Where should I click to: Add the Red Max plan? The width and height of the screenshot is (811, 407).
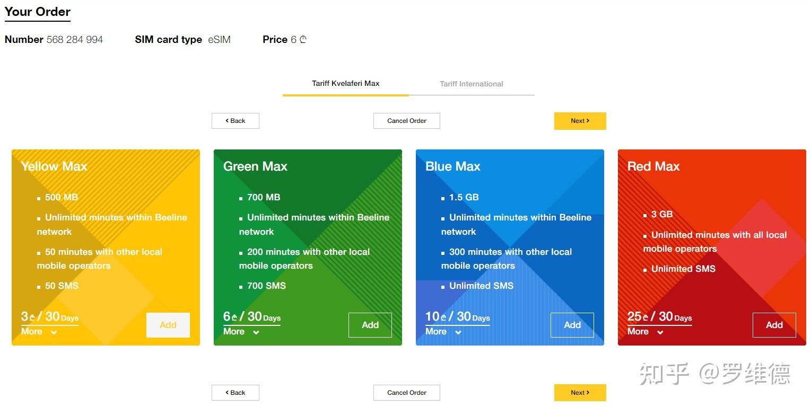774,325
